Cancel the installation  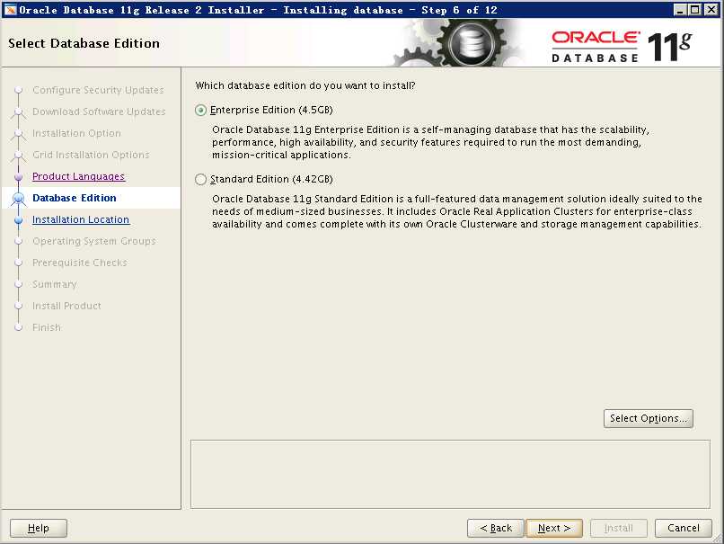click(684, 528)
